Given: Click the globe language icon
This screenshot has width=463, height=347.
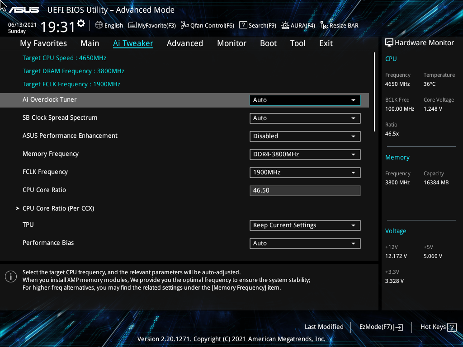Looking at the screenshot, I should pos(99,25).
